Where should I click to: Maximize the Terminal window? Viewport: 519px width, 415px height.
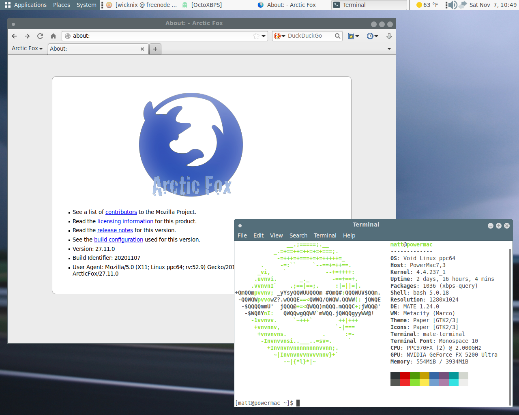[x=498, y=226]
